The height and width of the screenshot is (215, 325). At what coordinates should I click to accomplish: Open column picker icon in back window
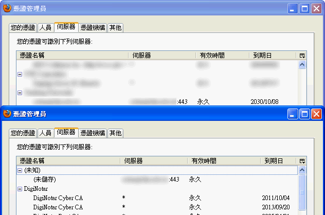[x=302, y=56]
